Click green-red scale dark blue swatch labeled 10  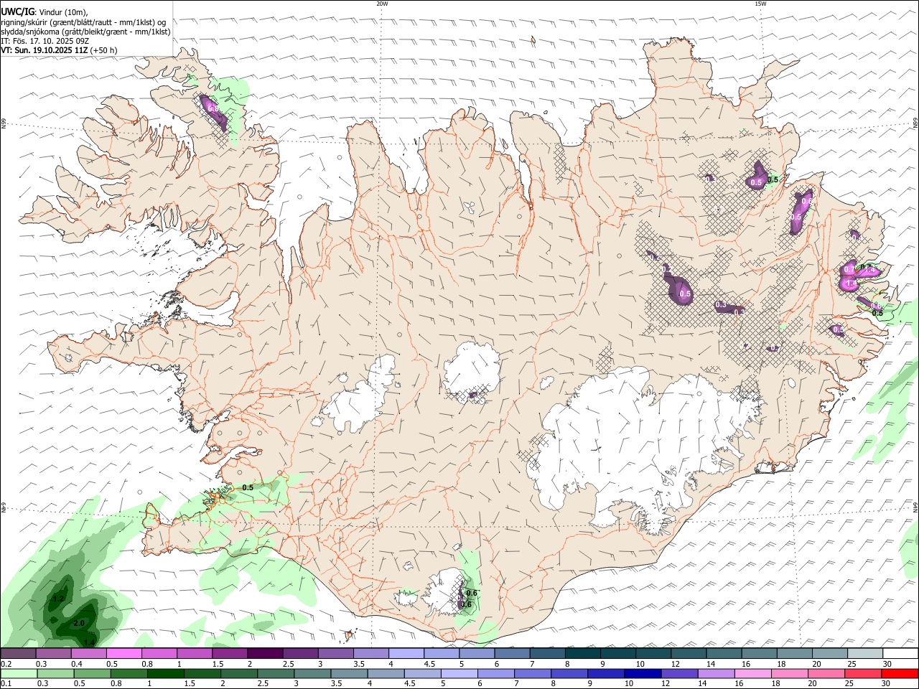(x=643, y=674)
